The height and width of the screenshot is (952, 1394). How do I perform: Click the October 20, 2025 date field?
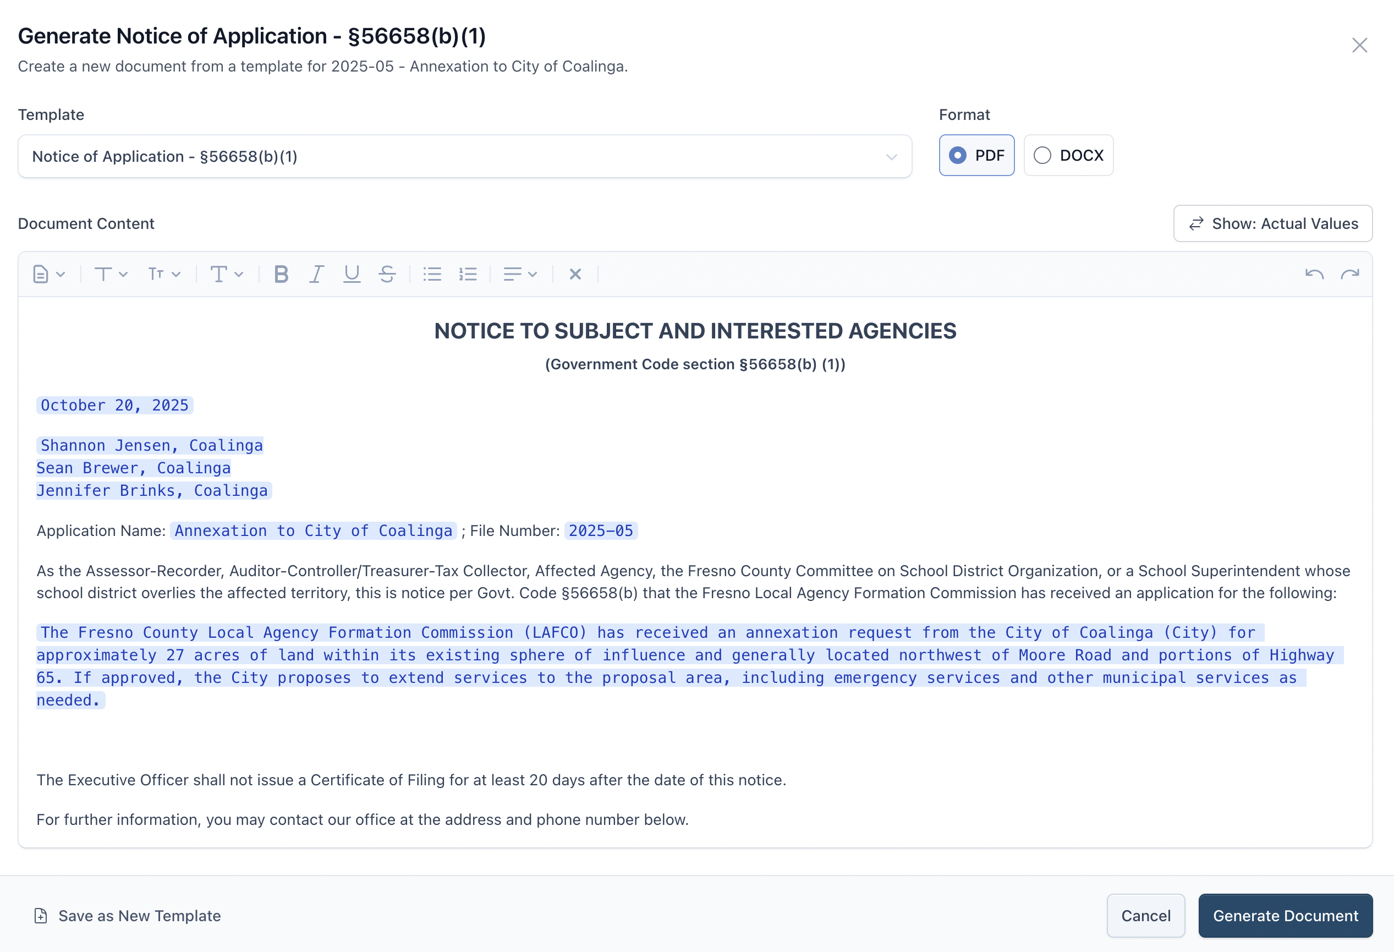(114, 406)
